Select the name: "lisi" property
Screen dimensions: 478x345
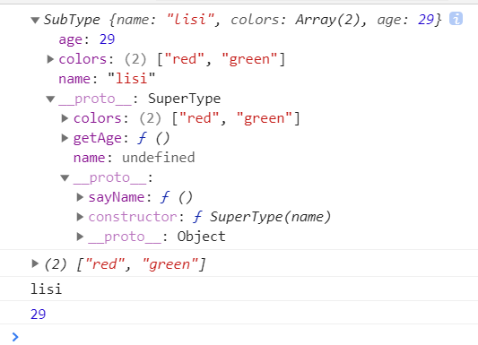(x=107, y=79)
